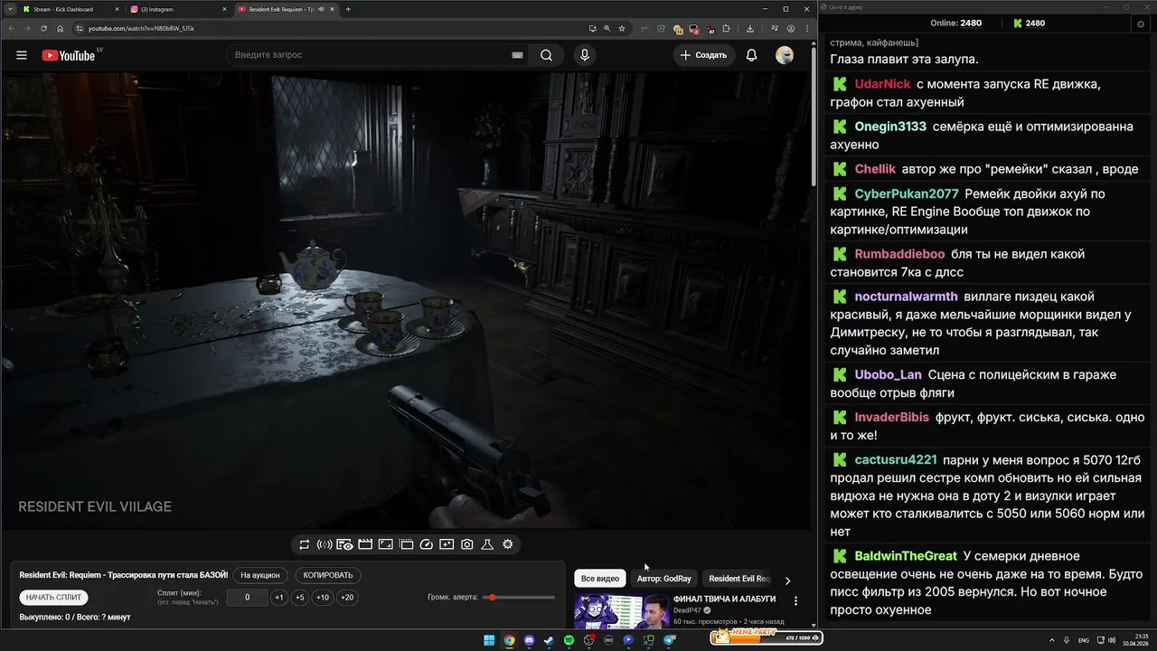Open chat window settings icon
Screen dimensions: 1157x651
[1140, 24]
